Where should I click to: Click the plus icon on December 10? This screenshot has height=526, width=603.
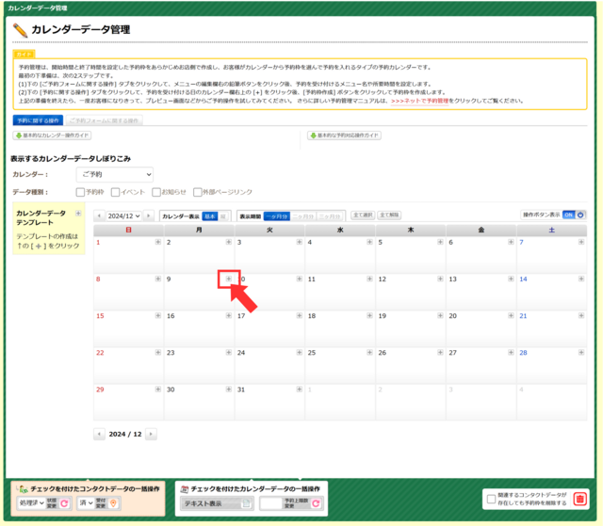pyautogui.click(x=300, y=279)
